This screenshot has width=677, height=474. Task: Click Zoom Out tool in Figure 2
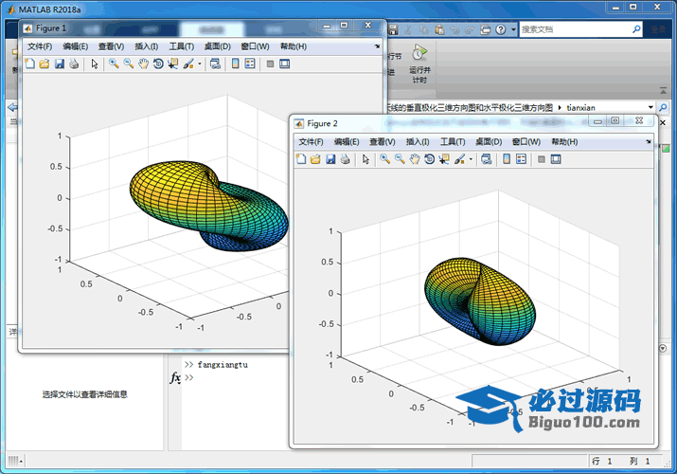(401, 159)
